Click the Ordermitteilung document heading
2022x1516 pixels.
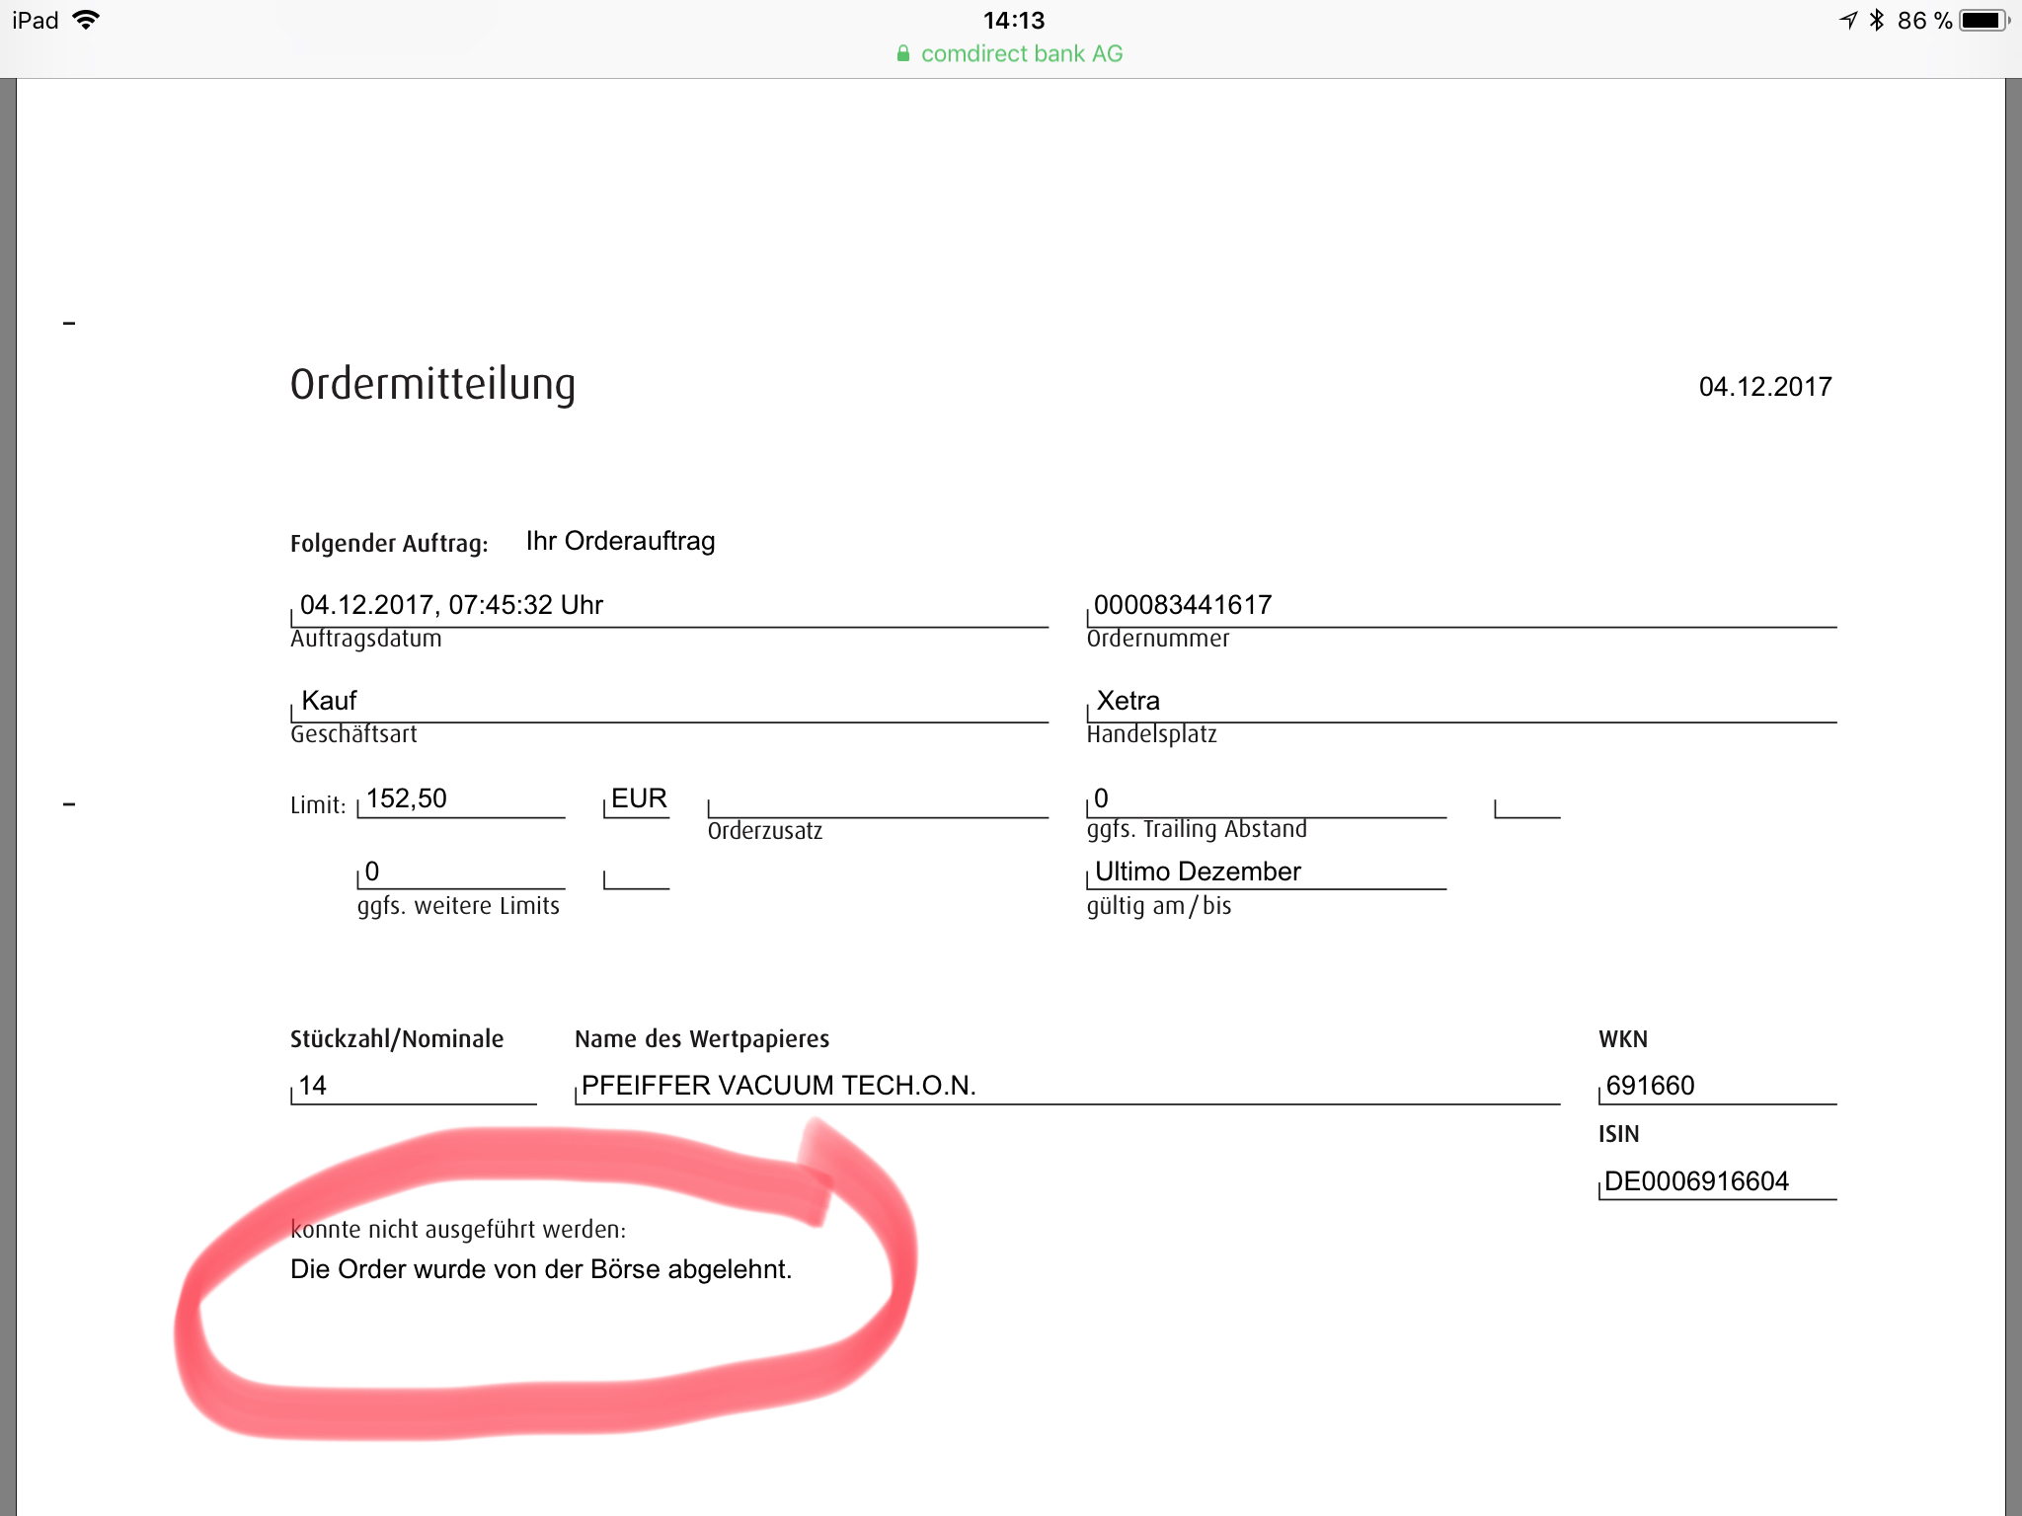click(x=432, y=384)
